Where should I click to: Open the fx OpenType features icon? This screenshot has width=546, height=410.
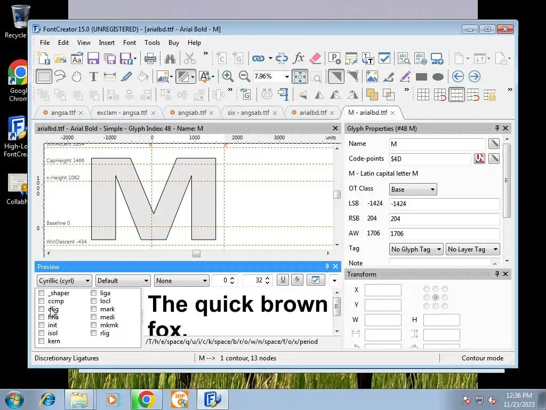tap(299, 58)
